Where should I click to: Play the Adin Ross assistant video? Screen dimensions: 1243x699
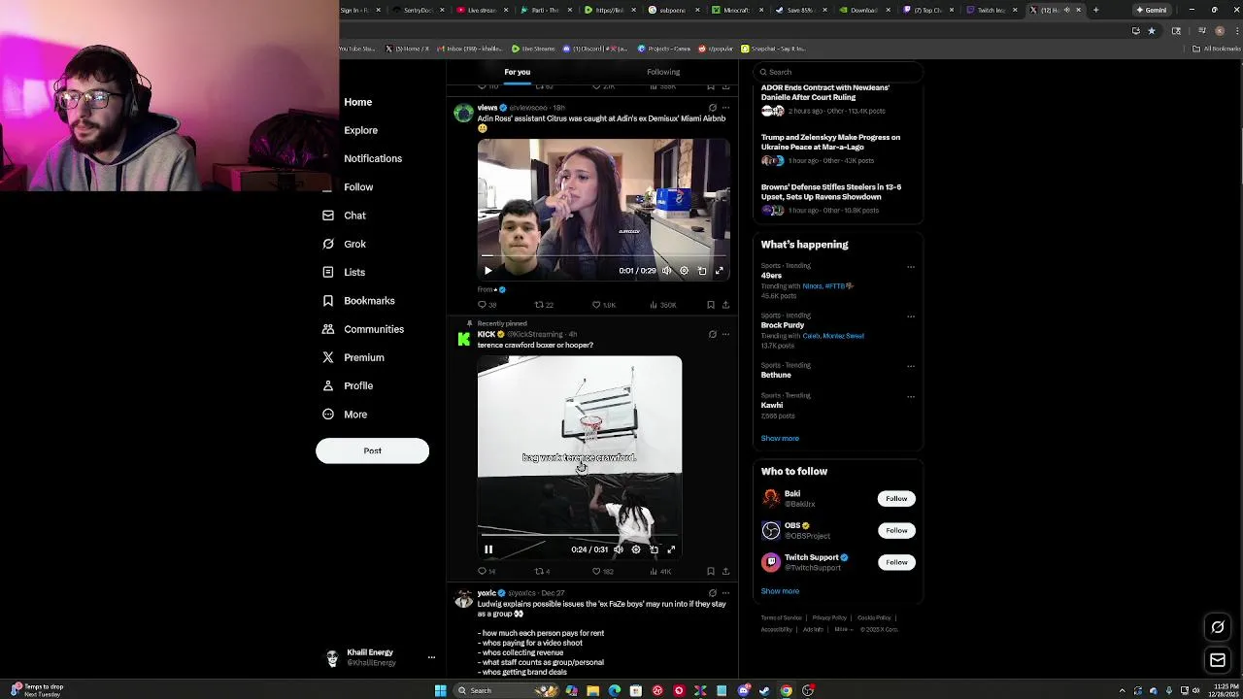(x=488, y=271)
